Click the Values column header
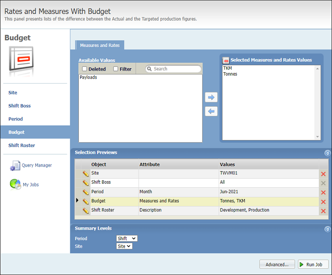This screenshot has width=332, height=275. click(x=269, y=165)
